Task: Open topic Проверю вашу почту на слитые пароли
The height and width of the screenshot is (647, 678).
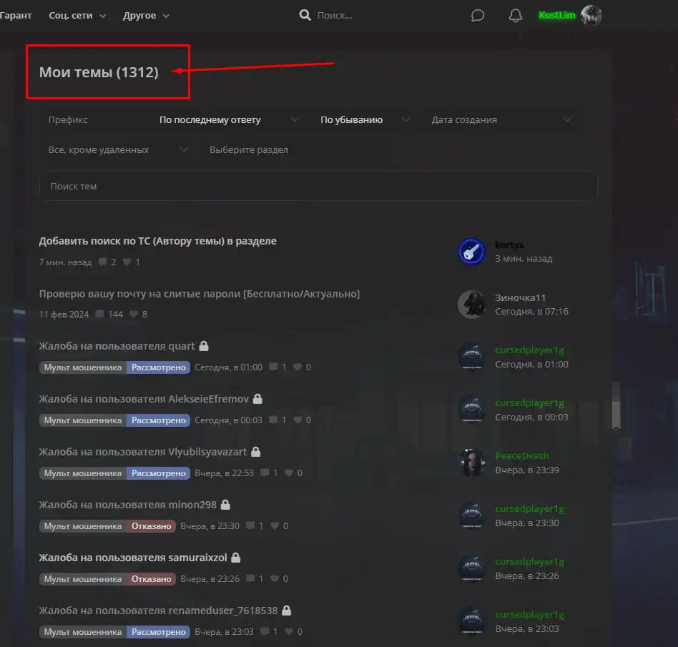Action: pyautogui.click(x=200, y=294)
